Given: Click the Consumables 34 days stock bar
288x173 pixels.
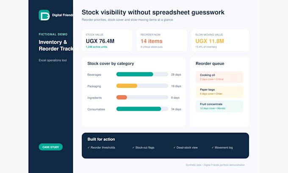Looking at the screenshot, I should click(x=142, y=109).
